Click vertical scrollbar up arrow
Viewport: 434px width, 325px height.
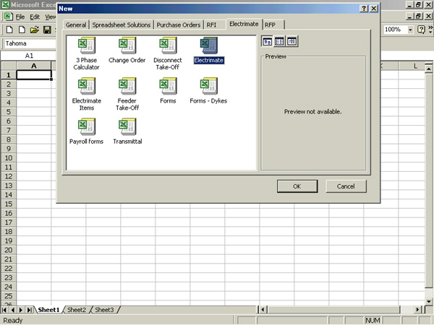click(x=429, y=68)
